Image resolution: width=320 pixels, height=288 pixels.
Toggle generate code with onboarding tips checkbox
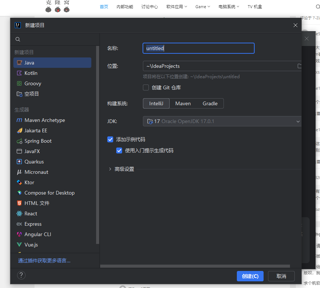(119, 150)
